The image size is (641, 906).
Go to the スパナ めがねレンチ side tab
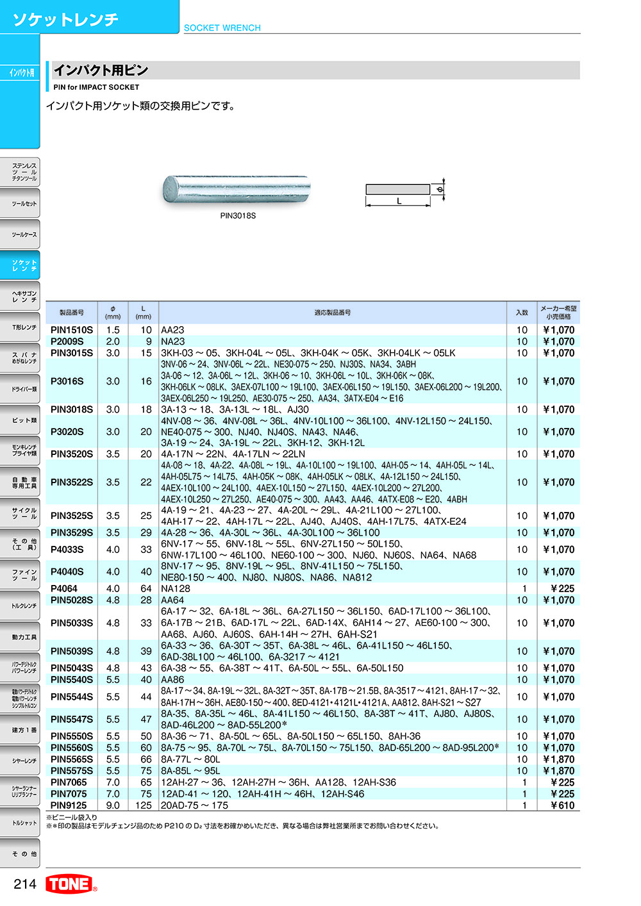21,358
